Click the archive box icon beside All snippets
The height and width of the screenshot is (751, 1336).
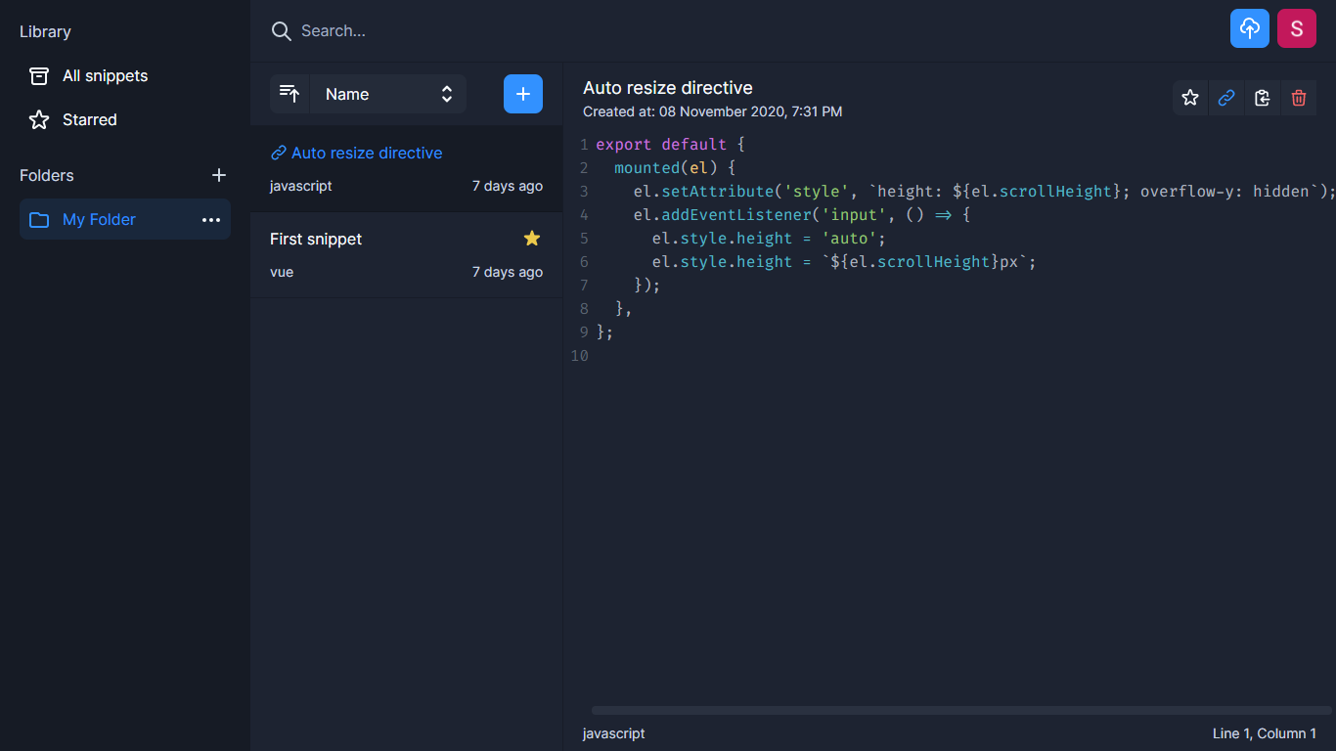point(39,76)
